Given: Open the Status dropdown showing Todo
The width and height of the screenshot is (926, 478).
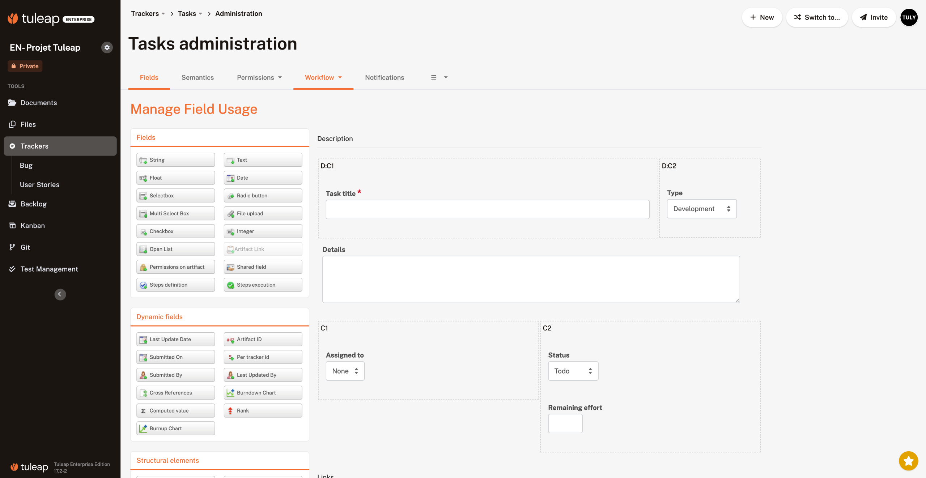Looking at the screenshot, I should point(573,371).
